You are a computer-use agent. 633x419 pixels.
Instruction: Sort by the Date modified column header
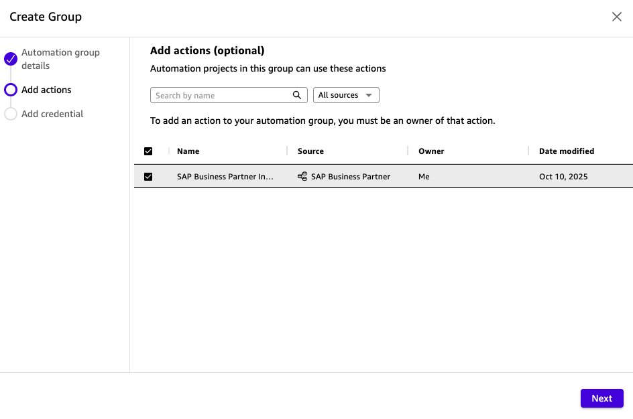coord(566,151)
